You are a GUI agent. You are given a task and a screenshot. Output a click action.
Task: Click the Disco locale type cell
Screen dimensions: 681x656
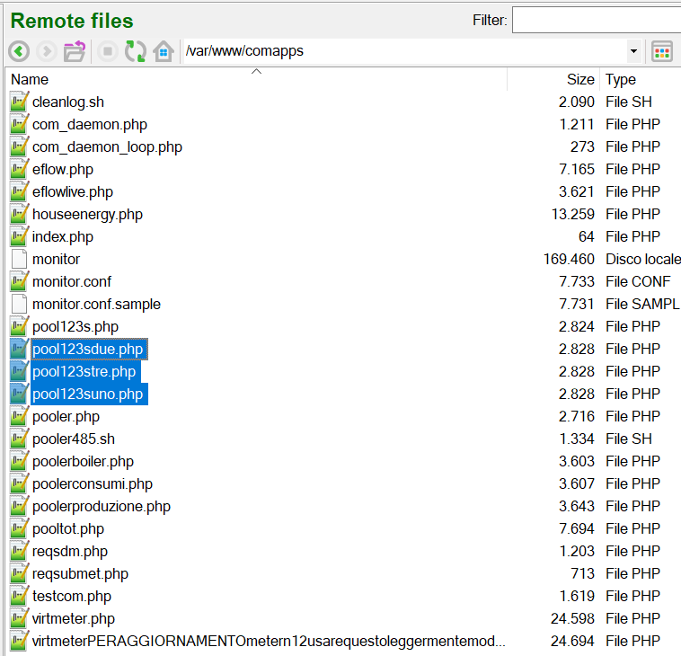tap(643, 260)
